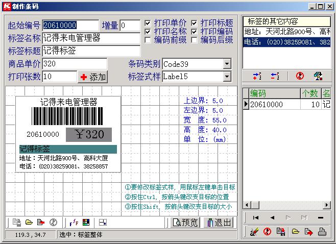Click the grayed-out next record arrow
Image resolution: width=336 pixels, height=244 pixels.
click(288, 217)
